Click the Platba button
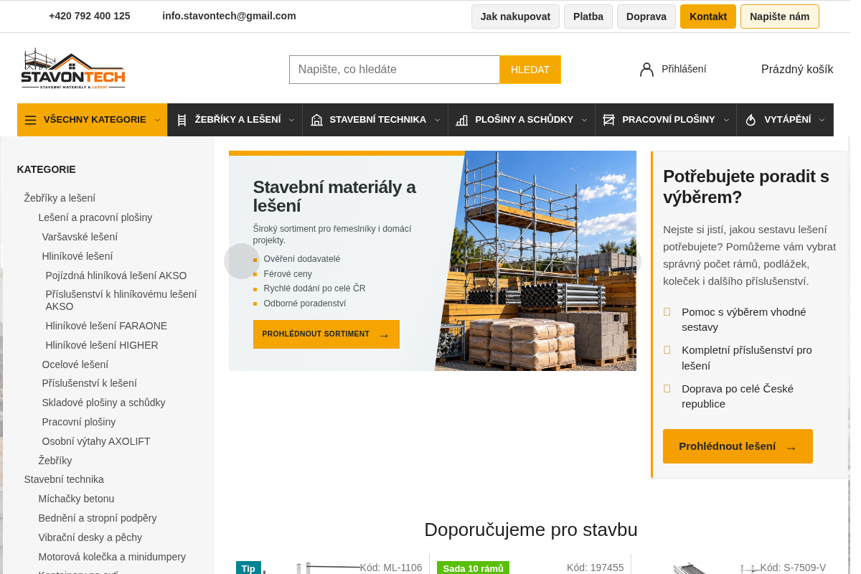Viewport: 861px width, 574px height. pyautogui.click(x=588, y=17)
